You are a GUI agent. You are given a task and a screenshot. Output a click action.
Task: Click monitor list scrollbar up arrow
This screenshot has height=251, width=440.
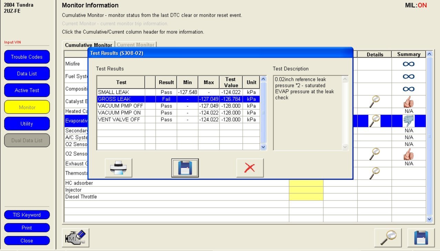pyautogui.click(x=429, y=54)
